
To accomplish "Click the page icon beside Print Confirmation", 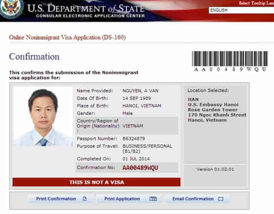I will [x=85, y=199].
